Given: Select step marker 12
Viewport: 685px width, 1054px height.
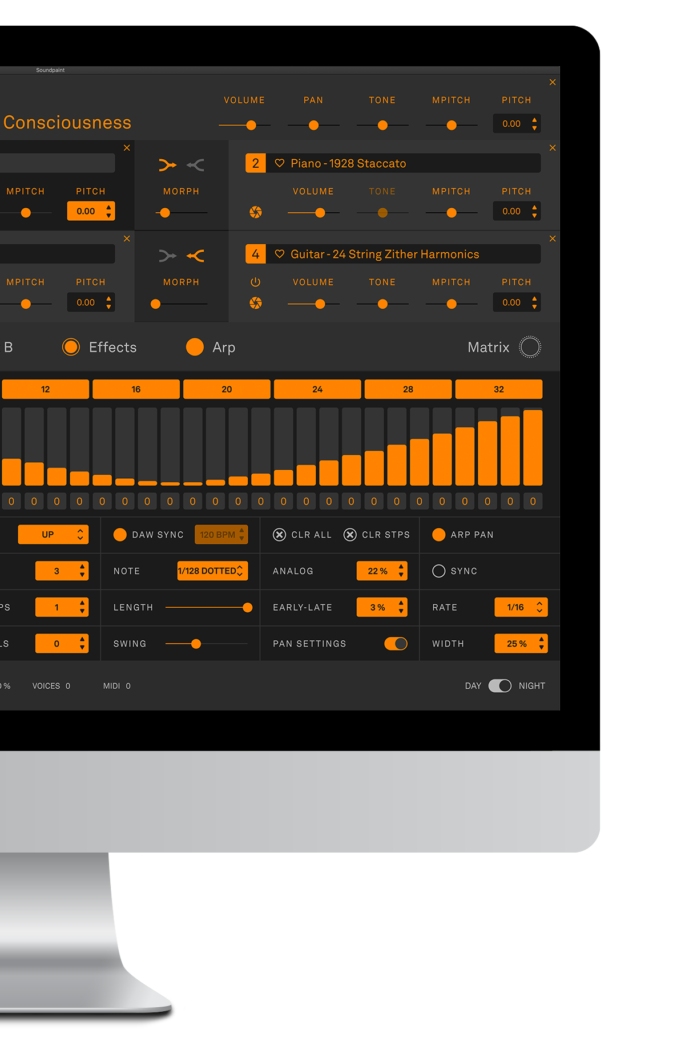Looking at the screenshot, I should click(46, 389).
